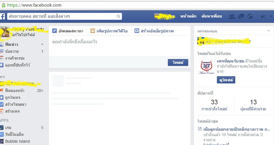Open ถูกใจเพจ in sidebar
Screen dimensions: 274x145
point(13,97)
